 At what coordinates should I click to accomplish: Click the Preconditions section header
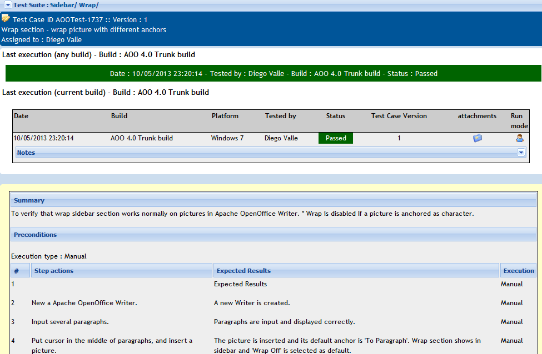pos(274,235)
